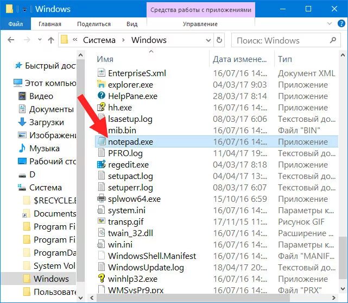Click the D drive icon

22,175
